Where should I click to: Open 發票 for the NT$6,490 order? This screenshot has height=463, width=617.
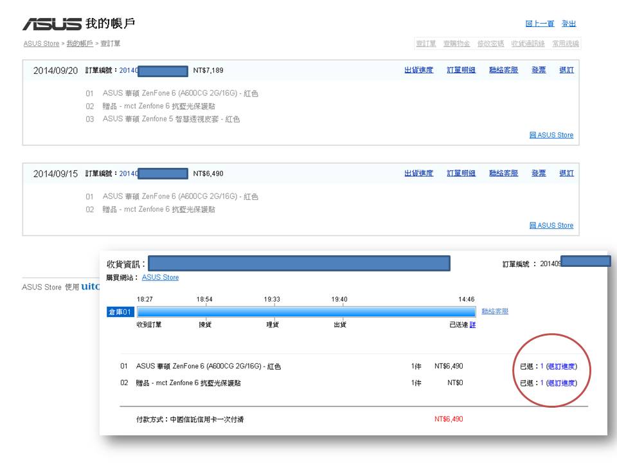[539, 173]
